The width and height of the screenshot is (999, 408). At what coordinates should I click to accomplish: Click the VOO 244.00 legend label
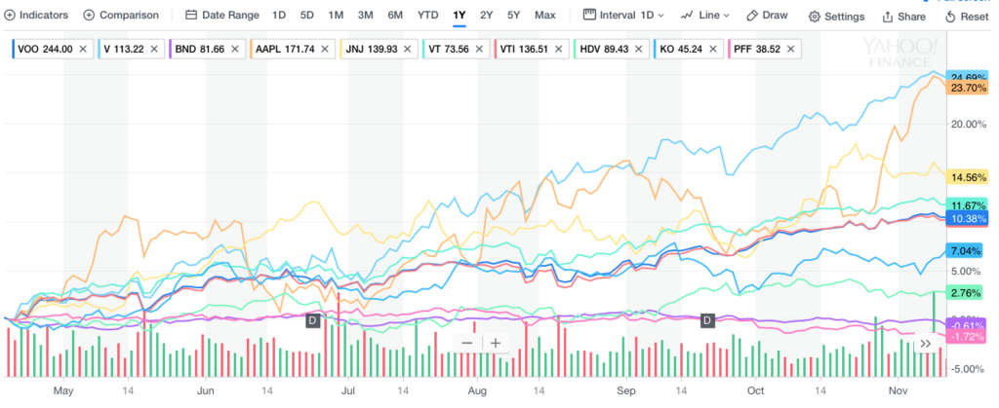45,49
